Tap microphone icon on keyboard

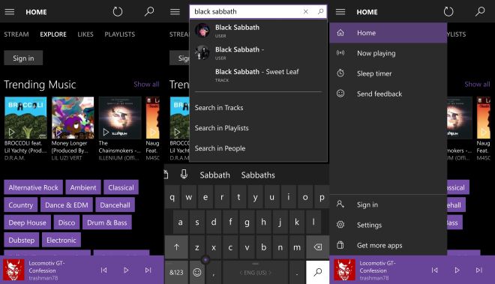tap(184, 174)
